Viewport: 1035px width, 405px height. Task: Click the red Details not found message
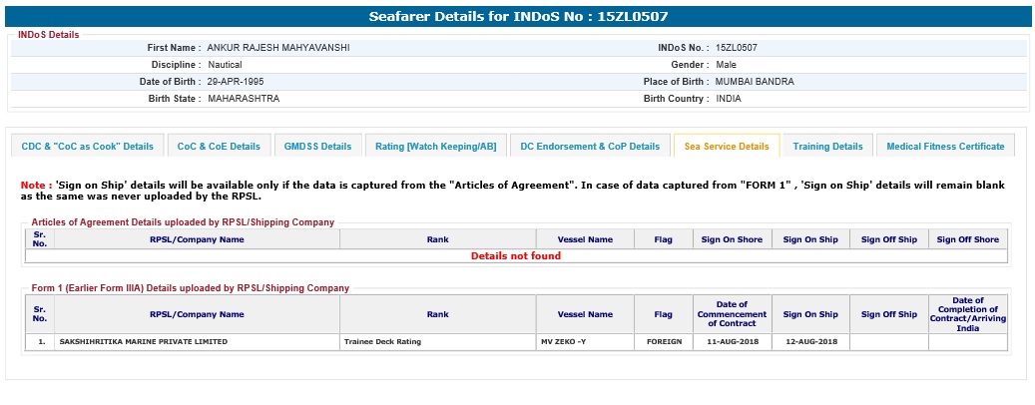(516, 256)
